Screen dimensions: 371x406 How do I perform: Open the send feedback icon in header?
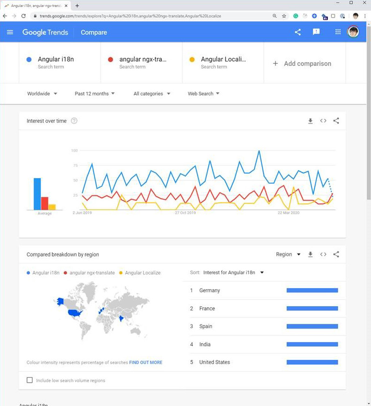click(x=316, y=32)
